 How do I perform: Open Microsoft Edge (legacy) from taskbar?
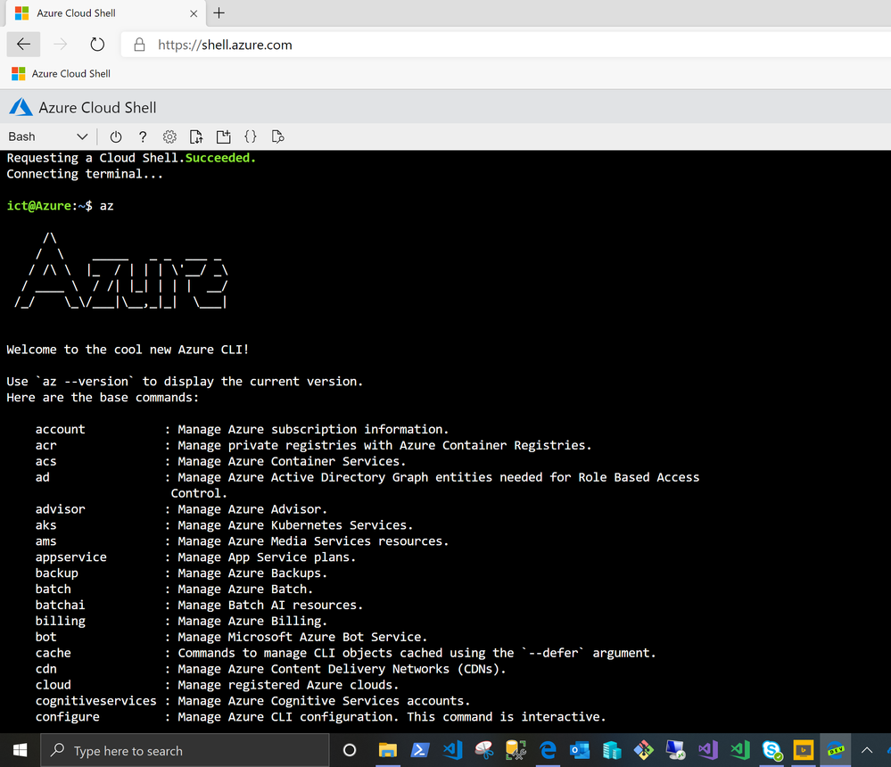point(548,751)
